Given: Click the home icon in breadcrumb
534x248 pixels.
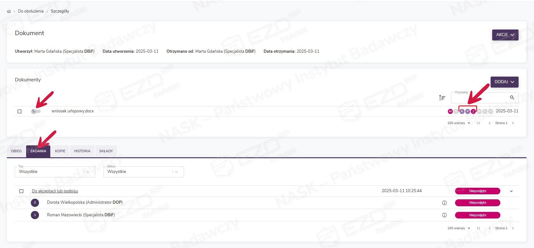Looking at the screenshot, I should pos(9,11).
